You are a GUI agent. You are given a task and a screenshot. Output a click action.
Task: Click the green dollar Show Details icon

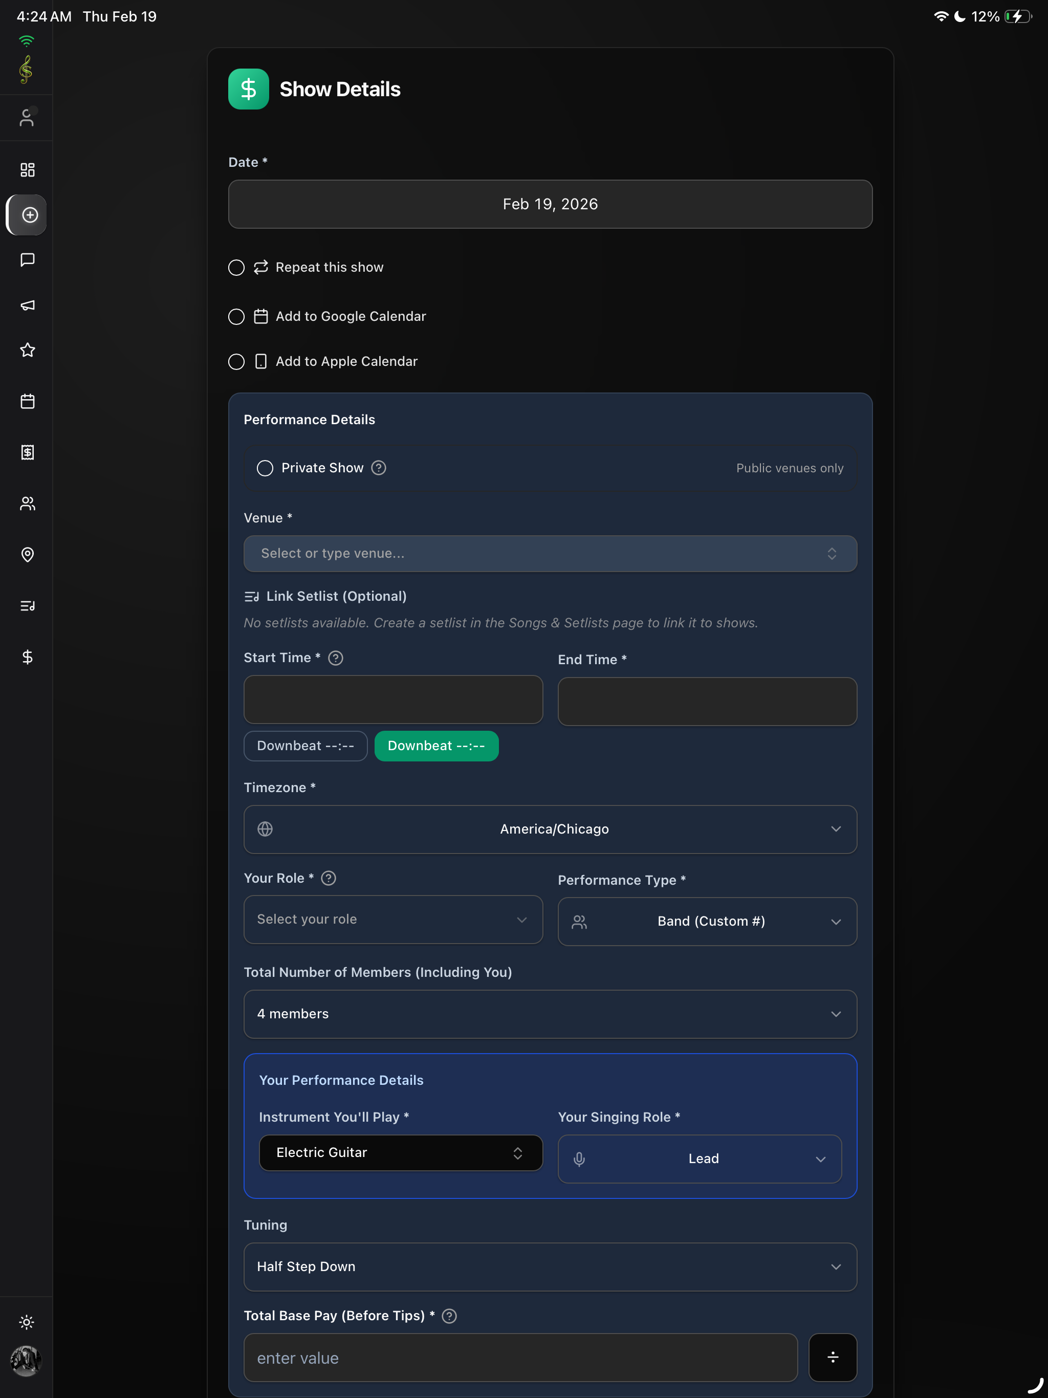point(248,89)
